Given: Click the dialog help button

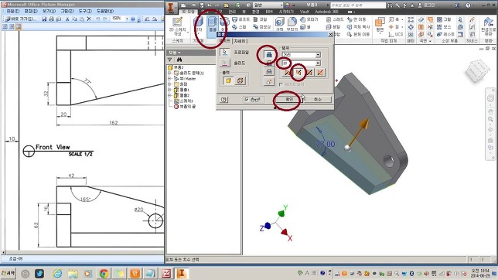Looking at the screenshot, I should point(223,100).
